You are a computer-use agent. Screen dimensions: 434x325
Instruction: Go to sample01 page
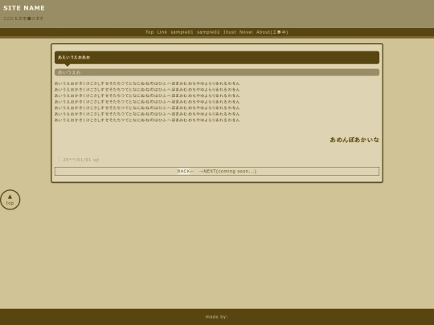(182, 32)
